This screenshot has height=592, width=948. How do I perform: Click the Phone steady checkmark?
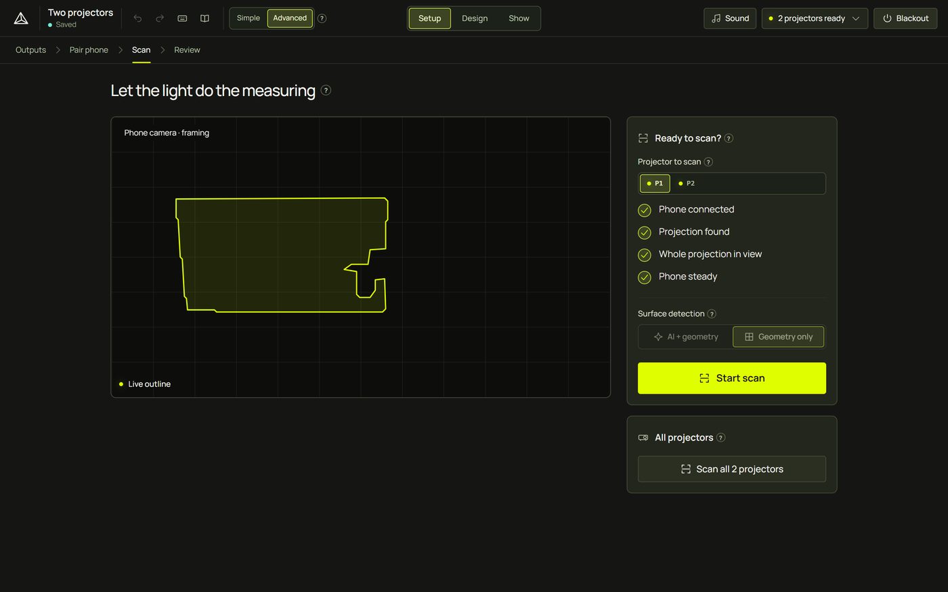point(645,277)
